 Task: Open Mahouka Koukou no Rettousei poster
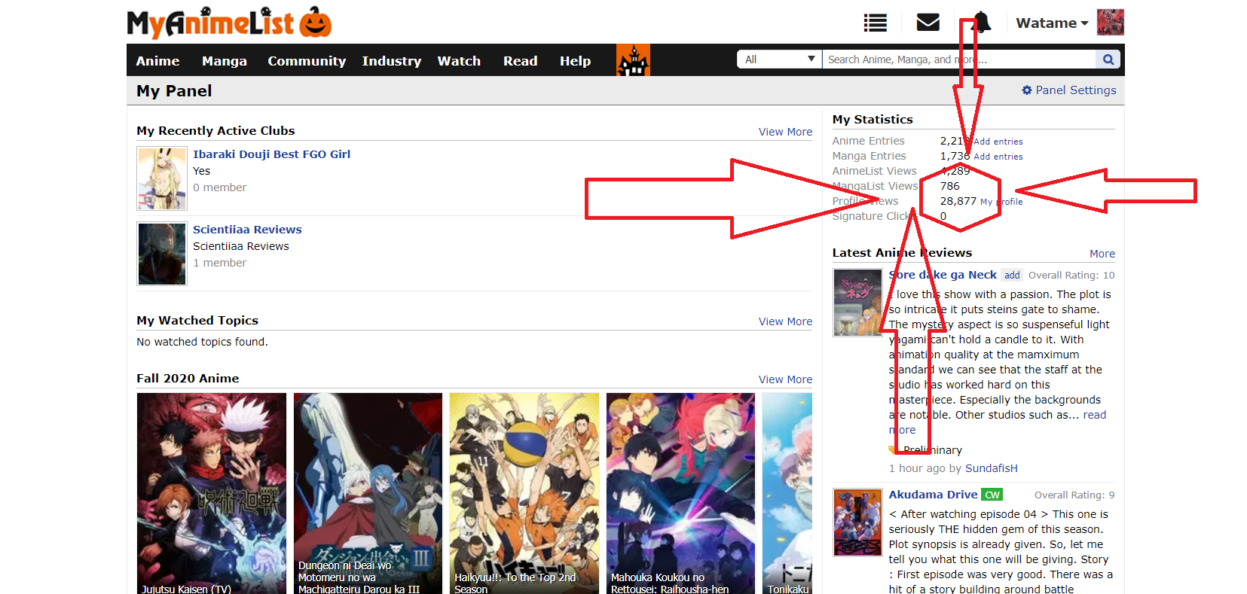point(680,493)
